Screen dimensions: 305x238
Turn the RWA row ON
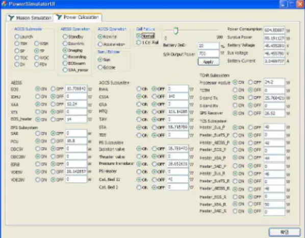tap(139, 89)
